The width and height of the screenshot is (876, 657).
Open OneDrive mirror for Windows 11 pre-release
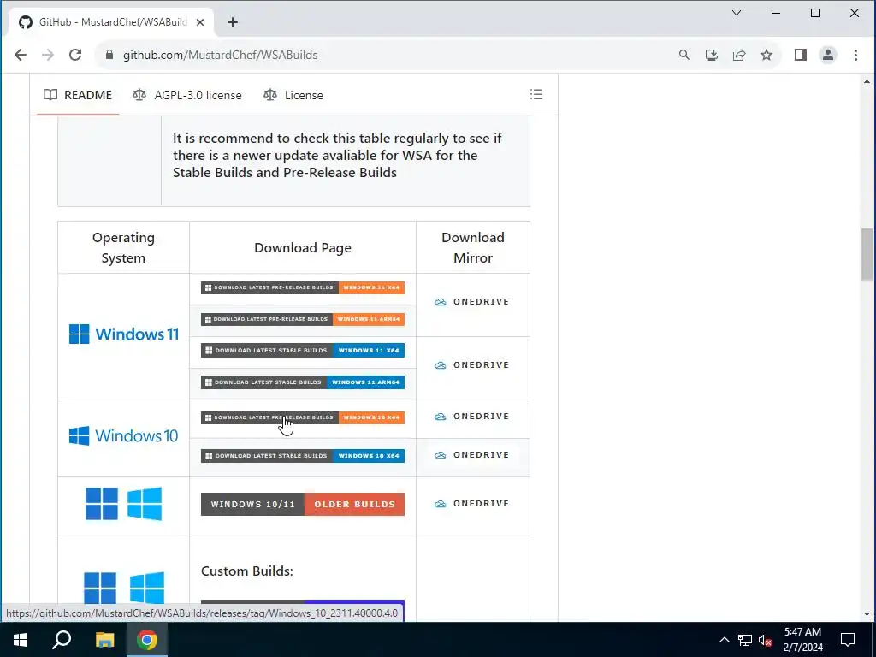472,302
